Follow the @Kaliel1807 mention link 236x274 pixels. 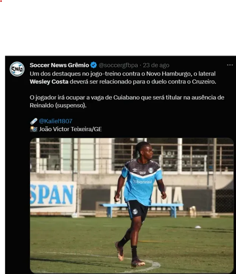tap(56, 121)
